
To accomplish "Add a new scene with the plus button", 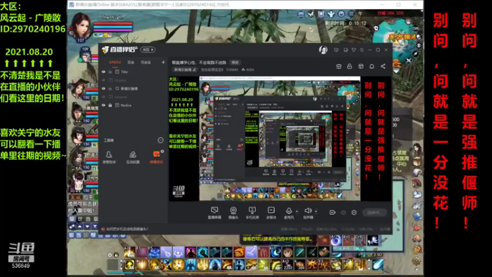I will coord(163,63).
